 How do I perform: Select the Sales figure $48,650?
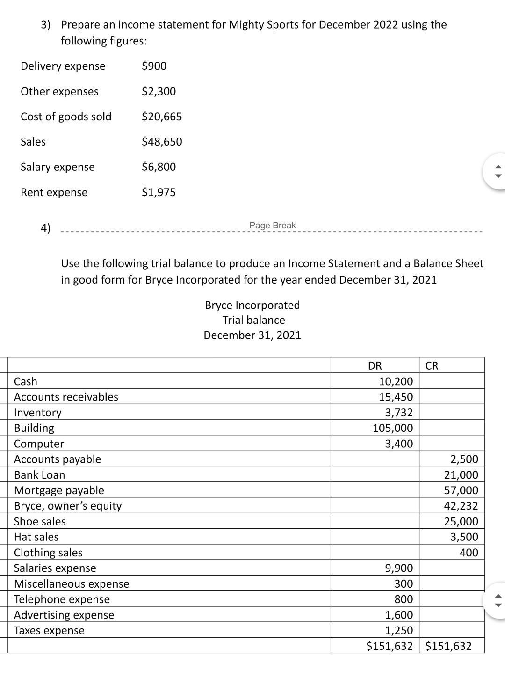tap(162, 141)
